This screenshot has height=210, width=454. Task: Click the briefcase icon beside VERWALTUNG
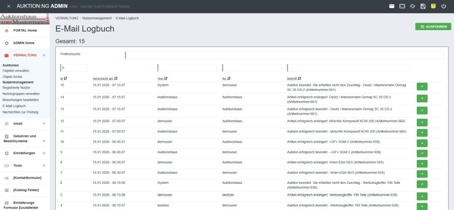[x=7, y=55]
